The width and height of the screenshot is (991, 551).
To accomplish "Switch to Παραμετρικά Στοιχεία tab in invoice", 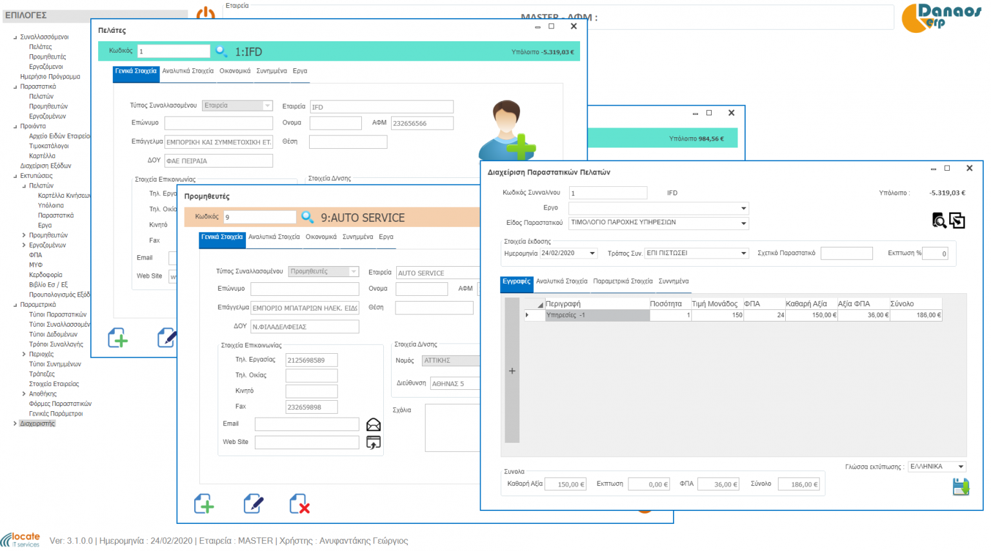I will [623, 281].
